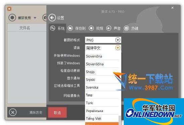Viewport: 184px width, 125px height.
Task: Switch to the 保存到 folder tab
Action: pyautogui.click(x=70, y=28)
